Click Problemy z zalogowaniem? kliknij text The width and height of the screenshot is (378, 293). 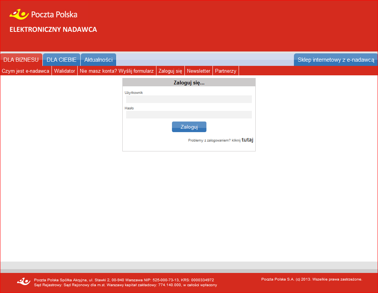214,140
